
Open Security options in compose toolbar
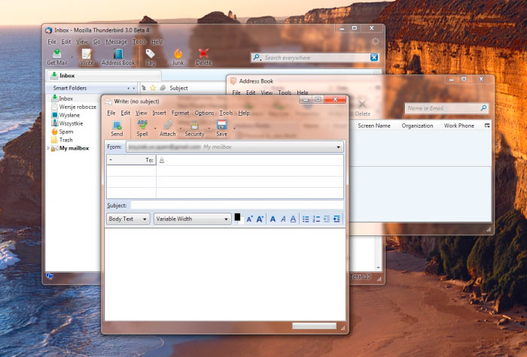(194, 128)
